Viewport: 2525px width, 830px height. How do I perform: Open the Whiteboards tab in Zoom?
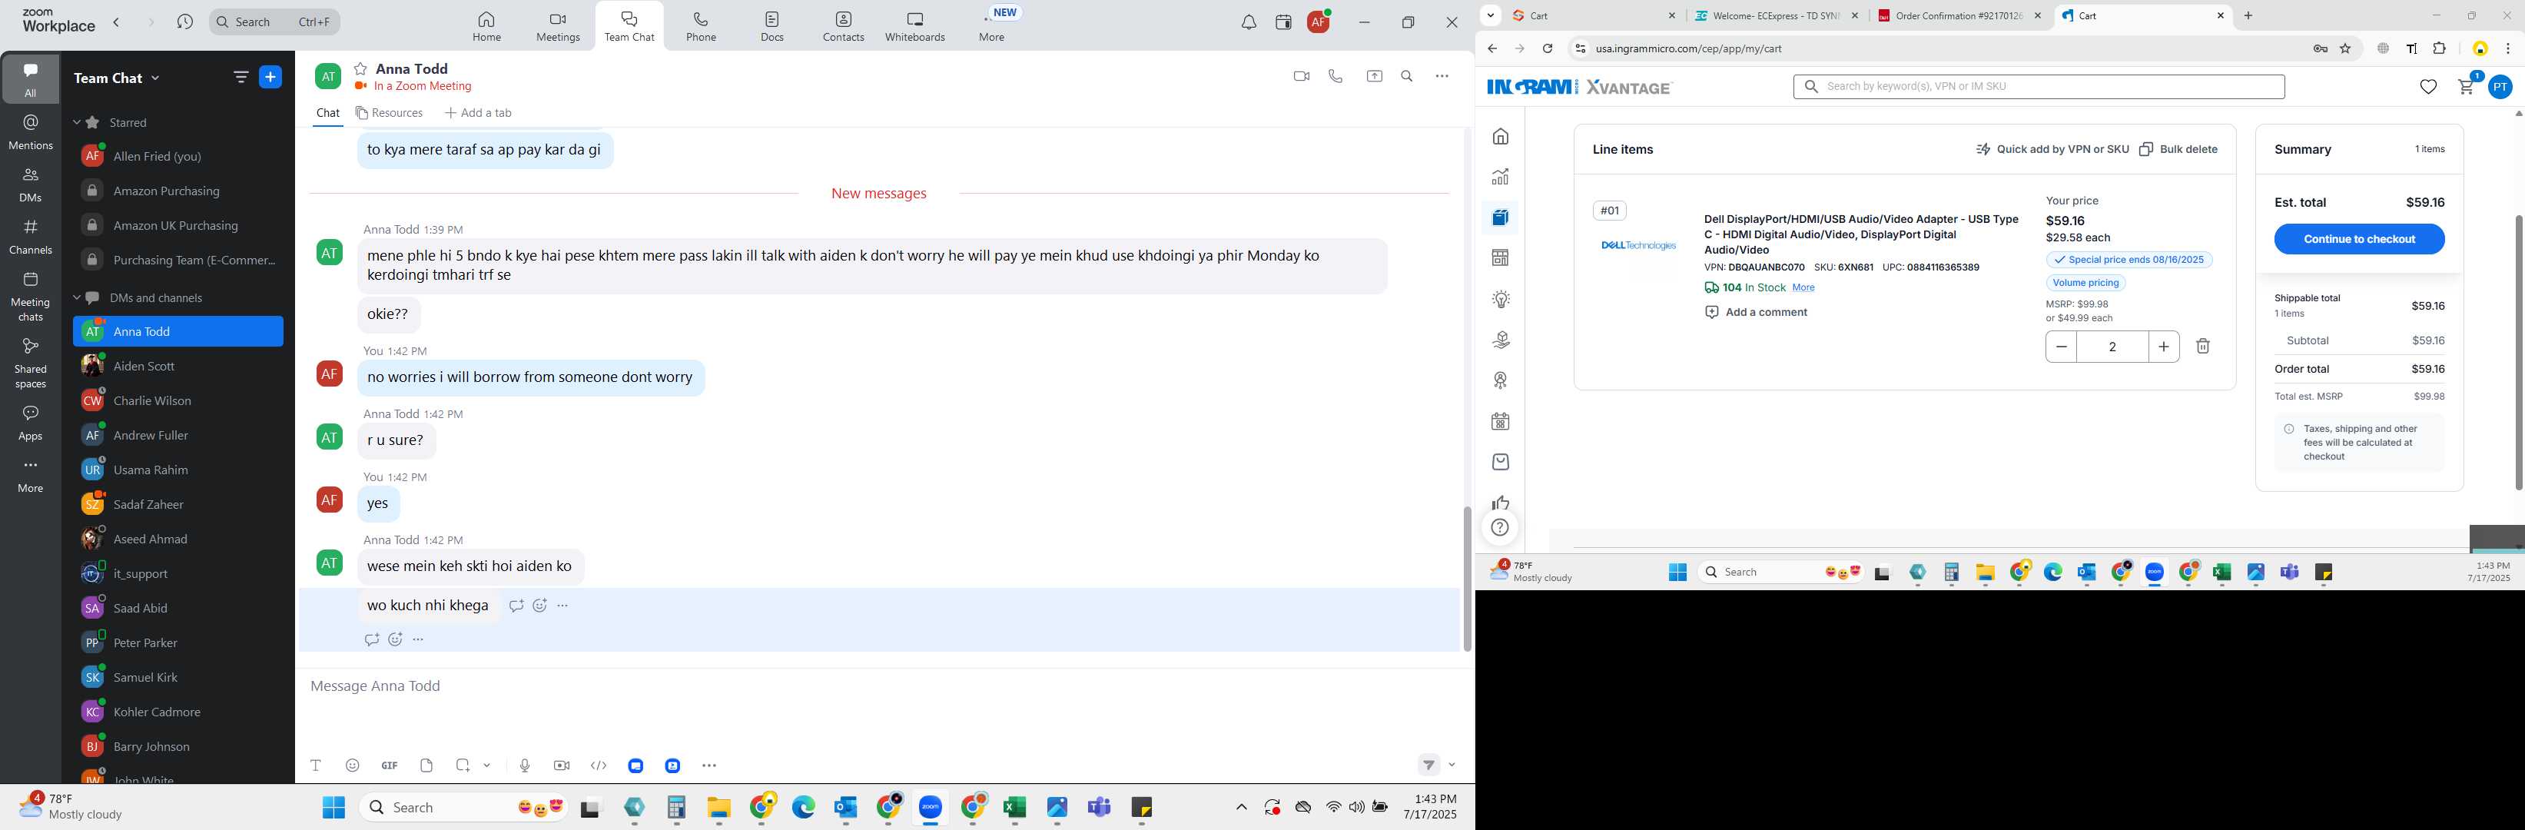point(914,26)
